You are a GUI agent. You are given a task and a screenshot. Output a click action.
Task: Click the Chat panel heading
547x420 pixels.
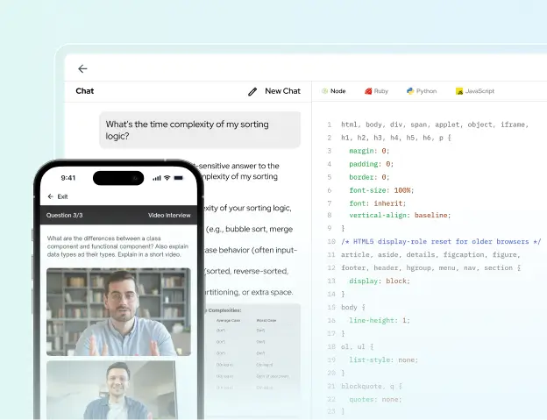pyautogui.click(x=85, y=91)
